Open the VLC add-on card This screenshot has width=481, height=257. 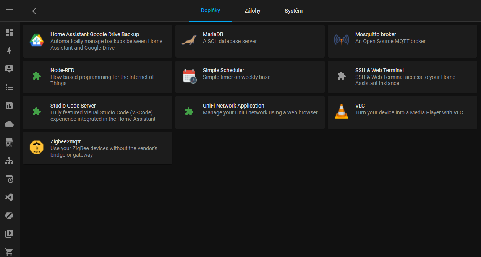point(402,112)
